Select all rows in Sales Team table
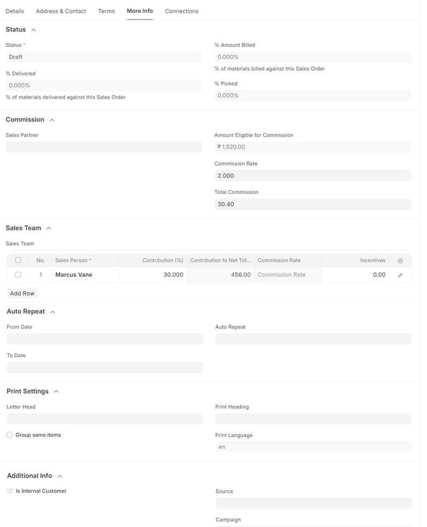 [x=18, y=260]
